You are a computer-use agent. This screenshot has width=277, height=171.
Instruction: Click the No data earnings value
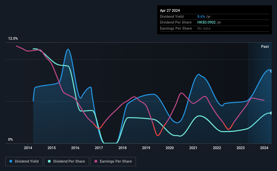click(204, 28)
